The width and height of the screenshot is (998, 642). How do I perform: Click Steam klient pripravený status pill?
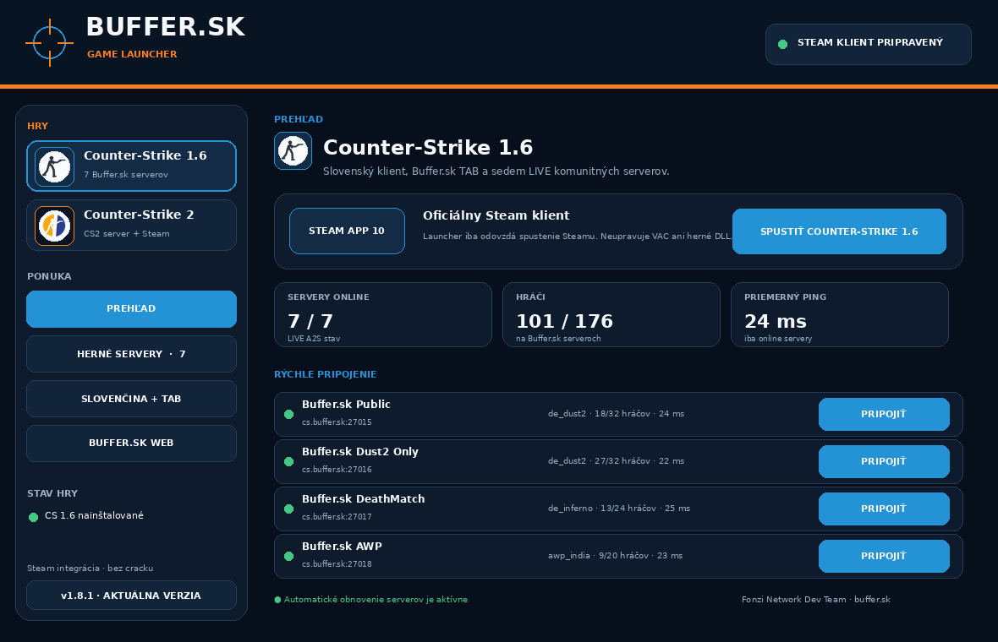(x=868, y=44)
